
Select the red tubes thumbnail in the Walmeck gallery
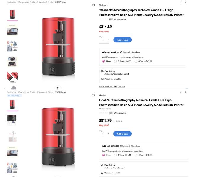coord(12,77)
